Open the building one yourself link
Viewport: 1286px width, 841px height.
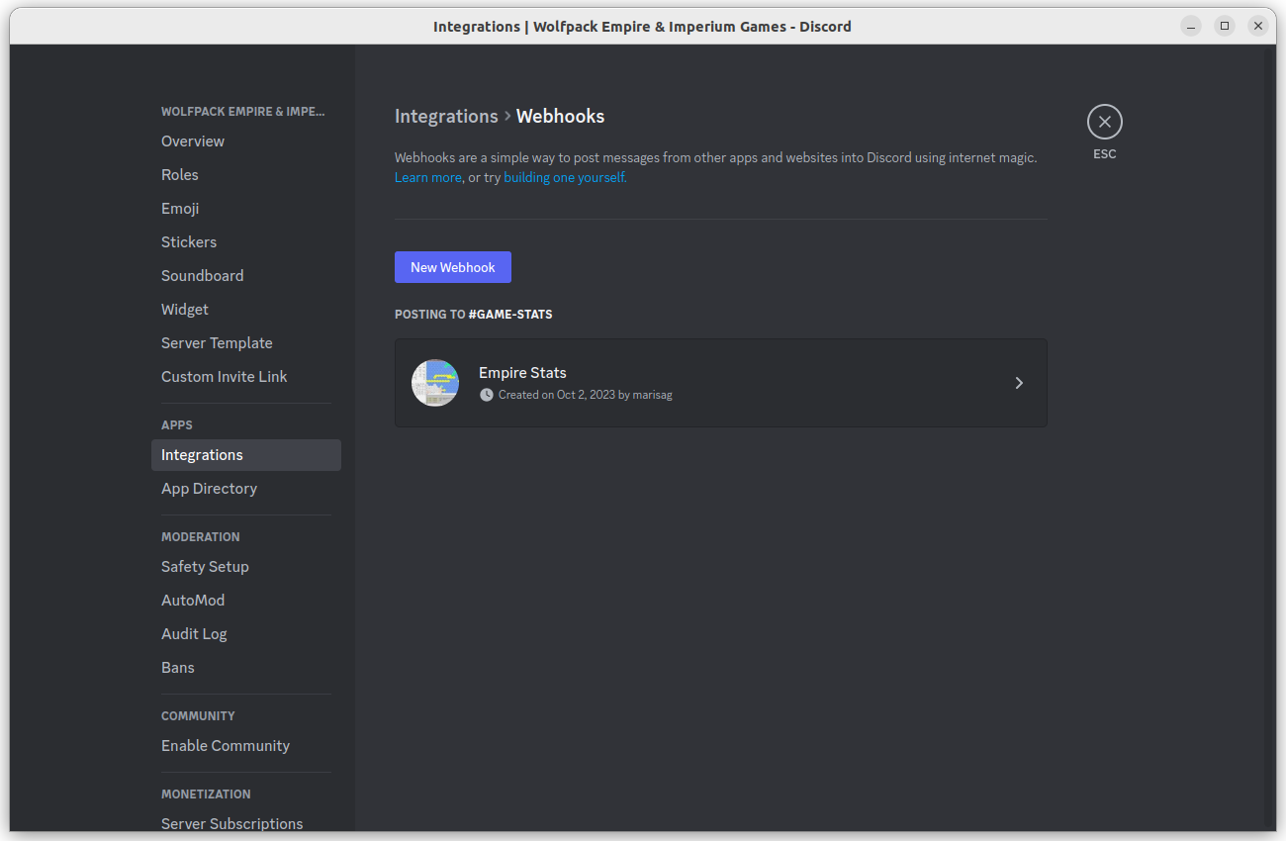565,178
